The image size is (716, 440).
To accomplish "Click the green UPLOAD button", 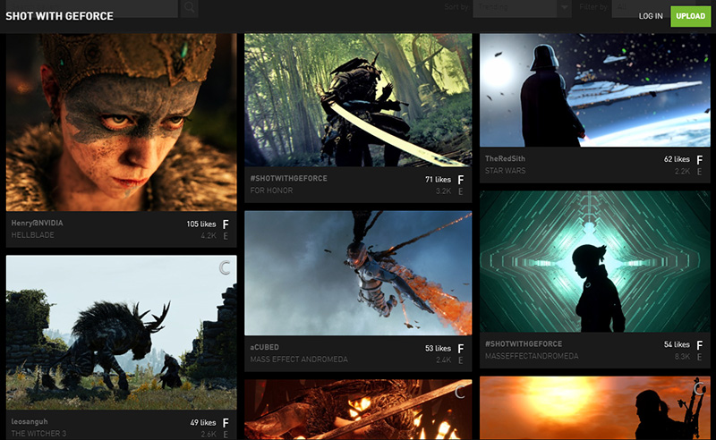I will [690, 16].
